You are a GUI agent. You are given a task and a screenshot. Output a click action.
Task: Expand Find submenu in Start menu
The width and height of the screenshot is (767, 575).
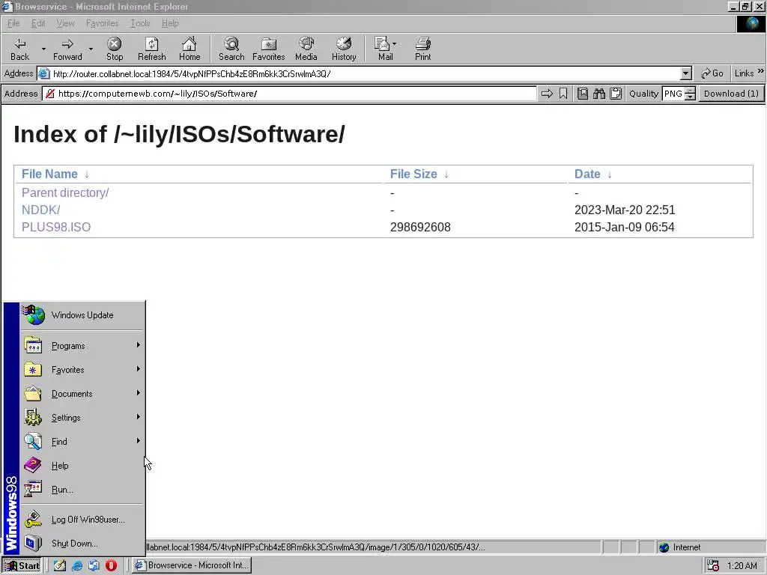click(x=82, y=442)
